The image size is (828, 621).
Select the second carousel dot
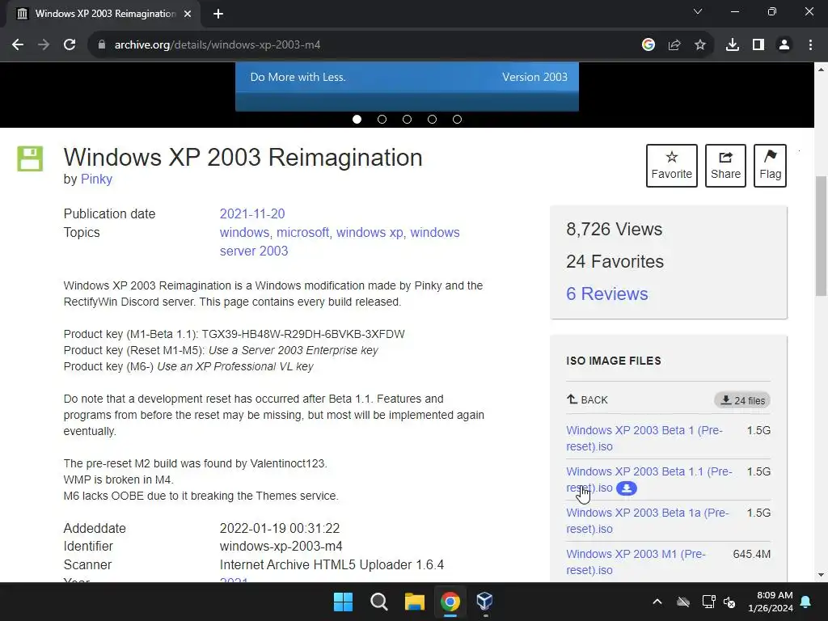pos(382,120)
